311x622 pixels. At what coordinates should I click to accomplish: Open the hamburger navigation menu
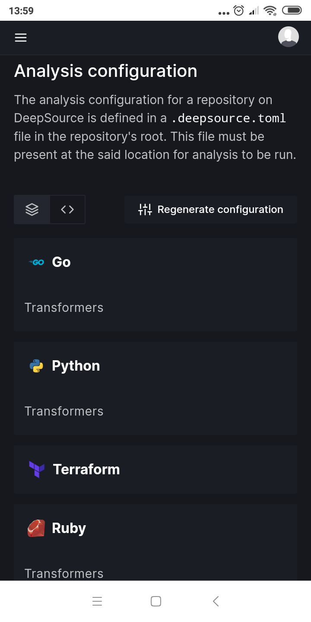coord(21,38)
